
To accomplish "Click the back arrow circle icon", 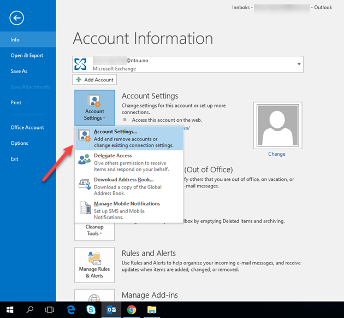I will click(17, 18).
